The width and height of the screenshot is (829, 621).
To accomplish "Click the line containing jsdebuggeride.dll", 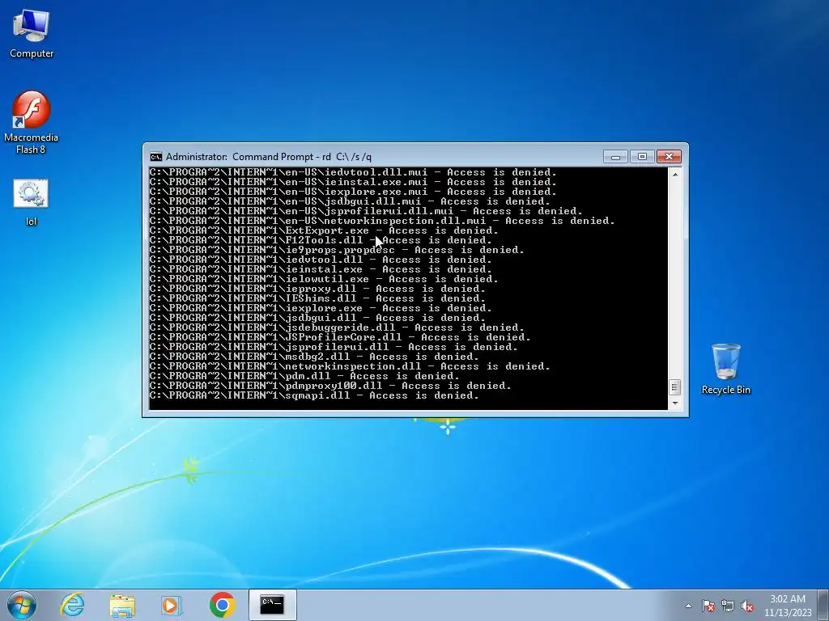I will coord(337,327).
